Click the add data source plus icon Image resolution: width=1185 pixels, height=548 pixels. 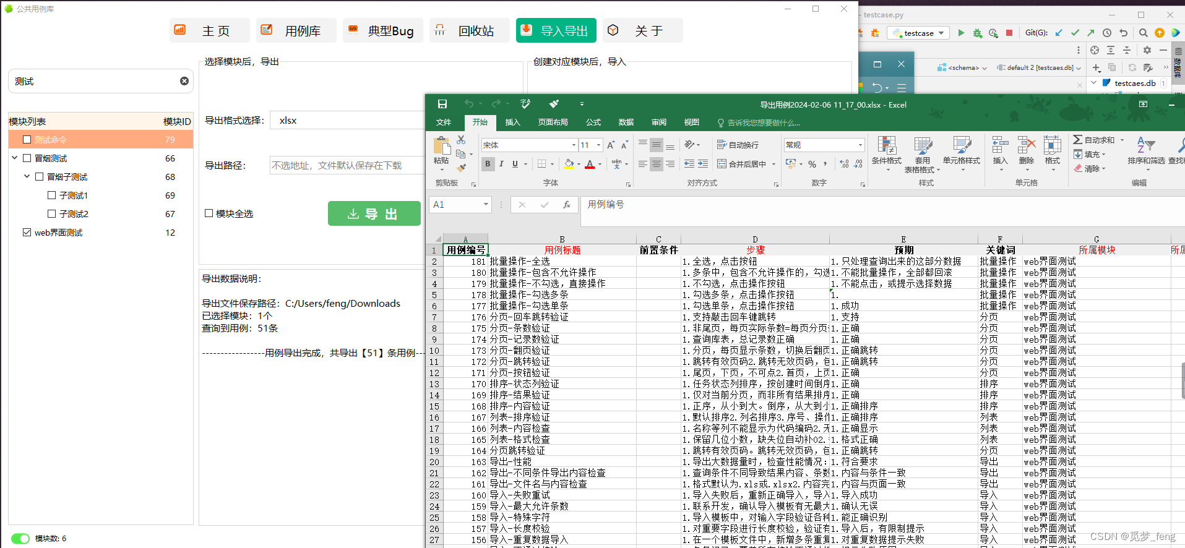[1096, 67]
